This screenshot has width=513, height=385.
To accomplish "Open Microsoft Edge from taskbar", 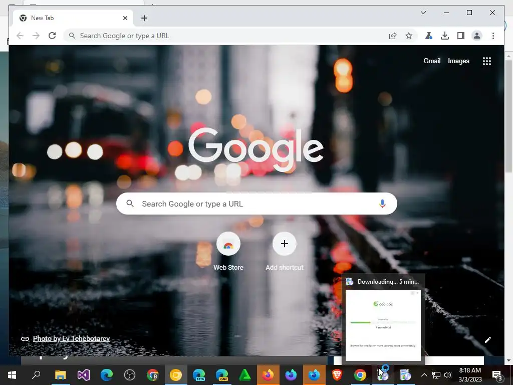I will pos(106,375).
